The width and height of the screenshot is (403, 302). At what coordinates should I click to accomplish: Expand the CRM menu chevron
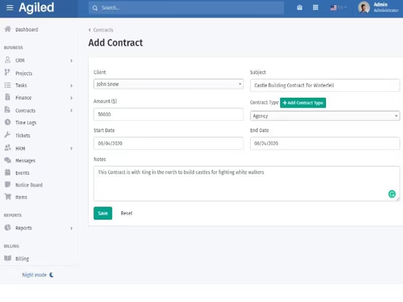click(71, 60)
